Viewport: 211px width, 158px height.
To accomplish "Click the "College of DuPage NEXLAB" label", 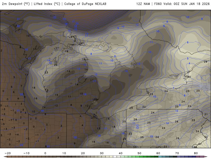I will pos(85,4).
